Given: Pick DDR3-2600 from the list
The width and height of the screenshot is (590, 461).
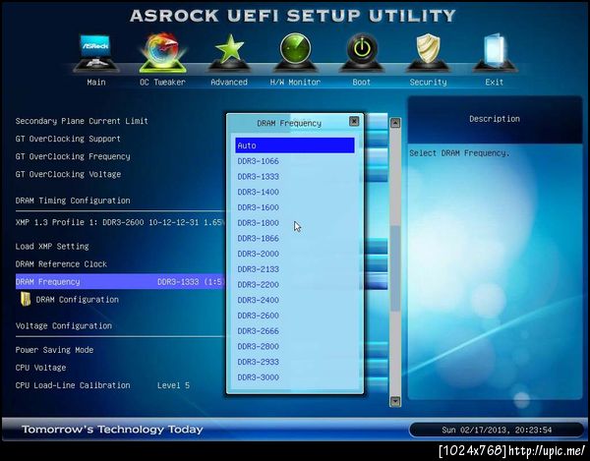Looking at the screenshot, I should coord(258,316).
